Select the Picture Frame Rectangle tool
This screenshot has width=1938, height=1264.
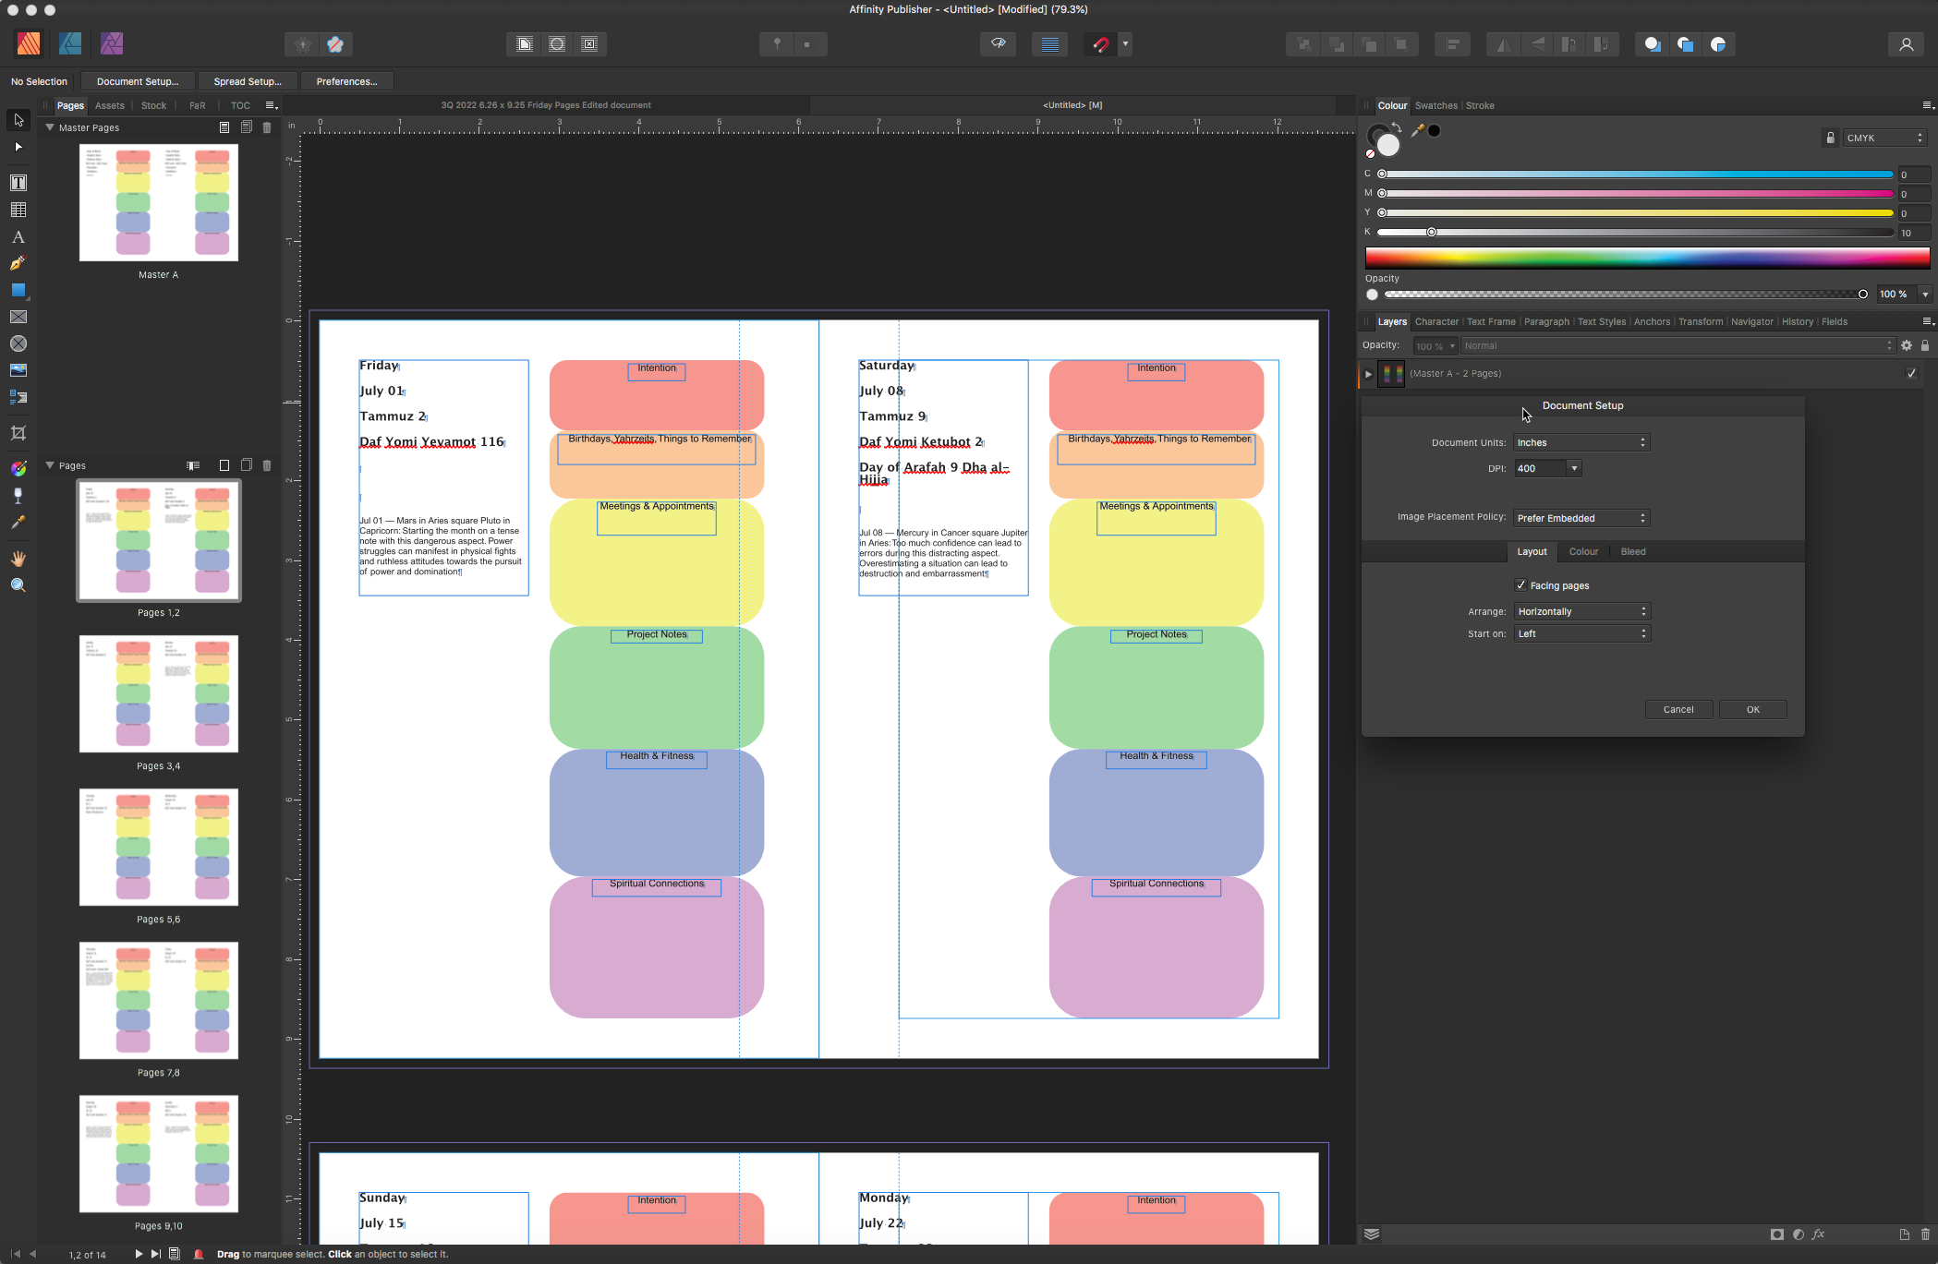coord(18,317)
